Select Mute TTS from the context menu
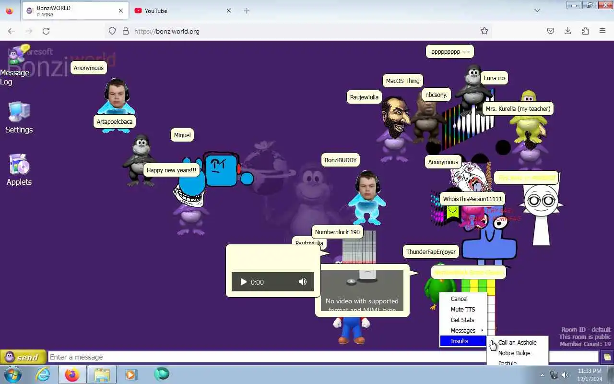This screenshot has width=614, height=384. coord(463,309)
